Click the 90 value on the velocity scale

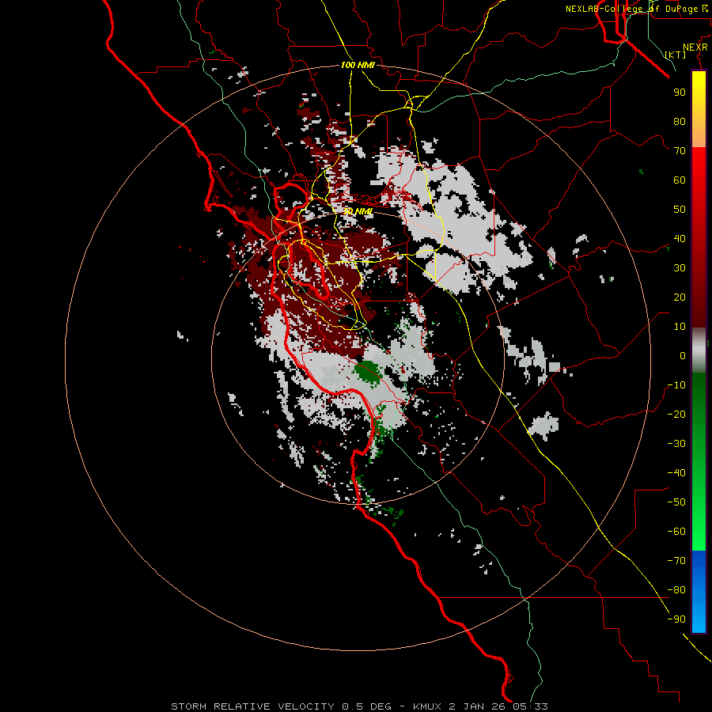(680, 93)
